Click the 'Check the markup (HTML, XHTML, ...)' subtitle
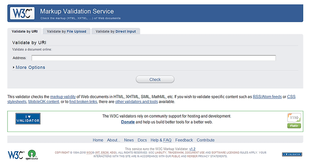The height and width of the screenshot is (166, 313). click(x=80, y=18)
